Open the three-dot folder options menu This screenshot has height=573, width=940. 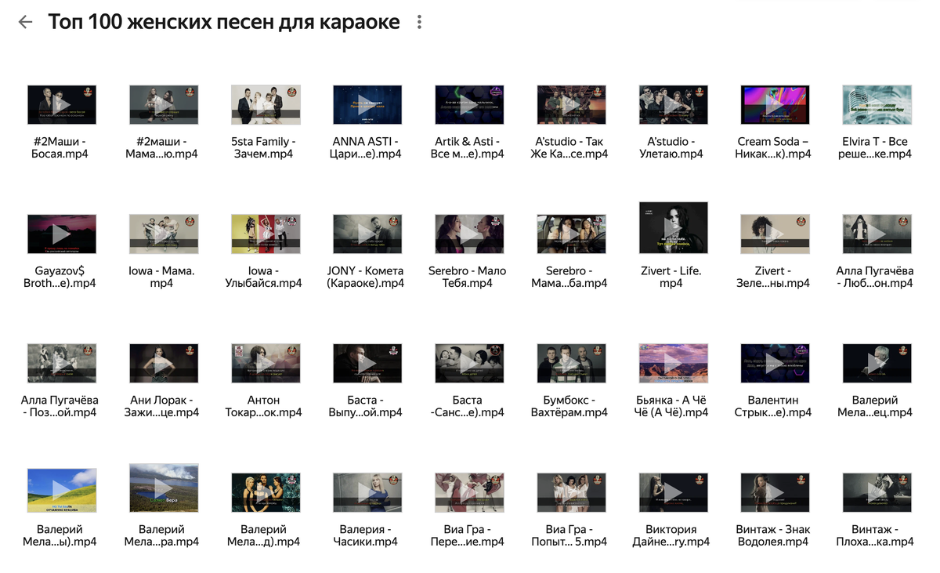pos(419,22)
